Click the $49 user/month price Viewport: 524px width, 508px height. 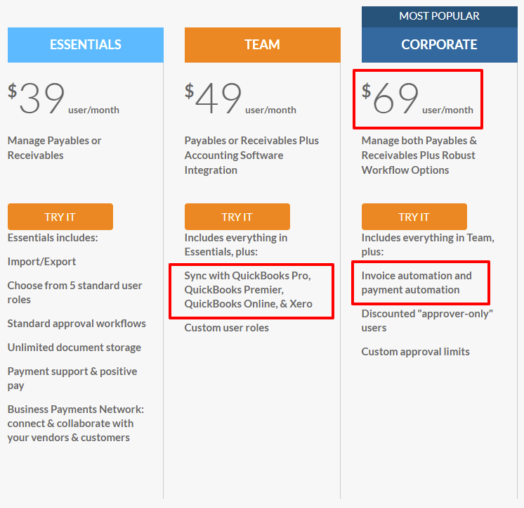pyautogui.click(x=240, y=99)
